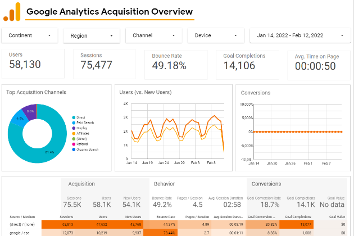Click the (Other) legend dot

point(74,139)
